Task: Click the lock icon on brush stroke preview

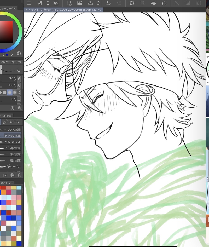Action: 19,71
